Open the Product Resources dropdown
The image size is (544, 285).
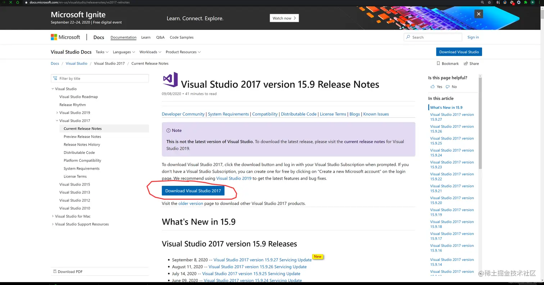pyautogui.click(x=183, y=52)
